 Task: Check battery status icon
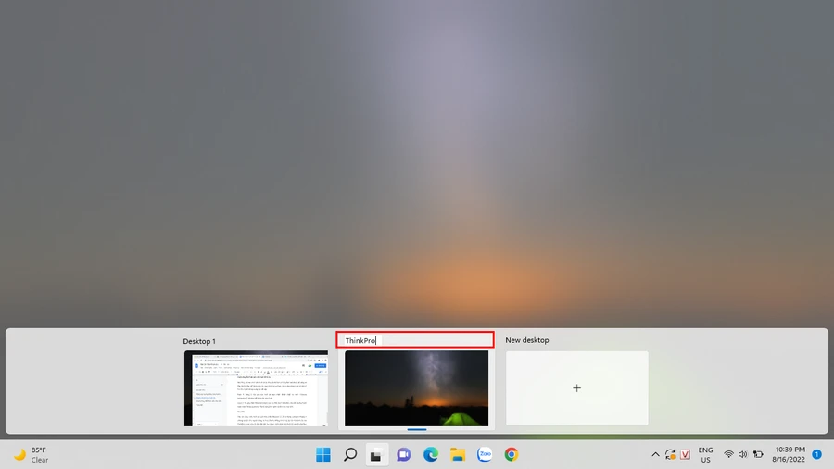tap(758, 455)
